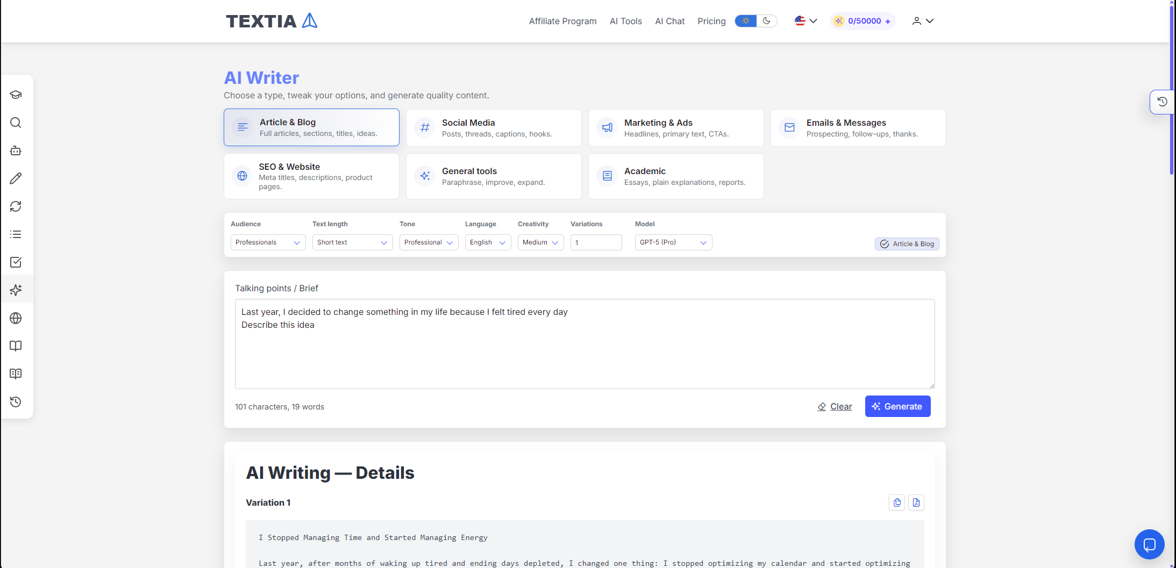Click the AI Writer heading

coord(261,78)
